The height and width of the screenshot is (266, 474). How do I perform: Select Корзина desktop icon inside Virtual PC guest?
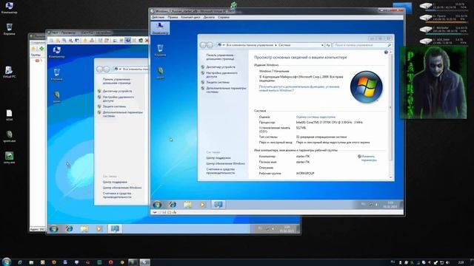tap(160, 50)
